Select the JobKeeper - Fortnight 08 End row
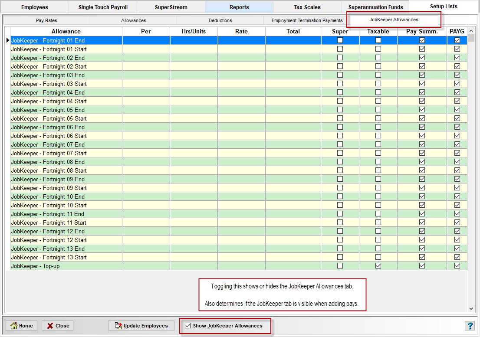Viewport: 480px width, 337px height. [239, 162]
